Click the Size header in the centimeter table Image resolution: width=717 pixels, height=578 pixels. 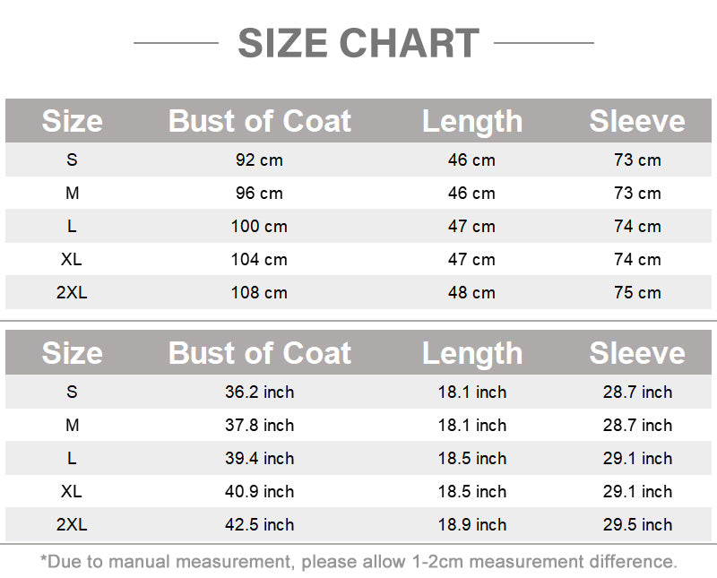[x=72, y=121]
